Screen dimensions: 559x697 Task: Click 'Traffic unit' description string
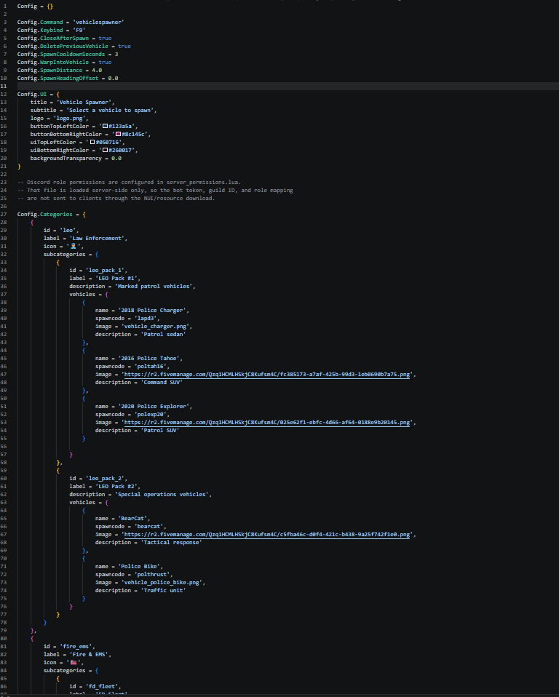163,590
